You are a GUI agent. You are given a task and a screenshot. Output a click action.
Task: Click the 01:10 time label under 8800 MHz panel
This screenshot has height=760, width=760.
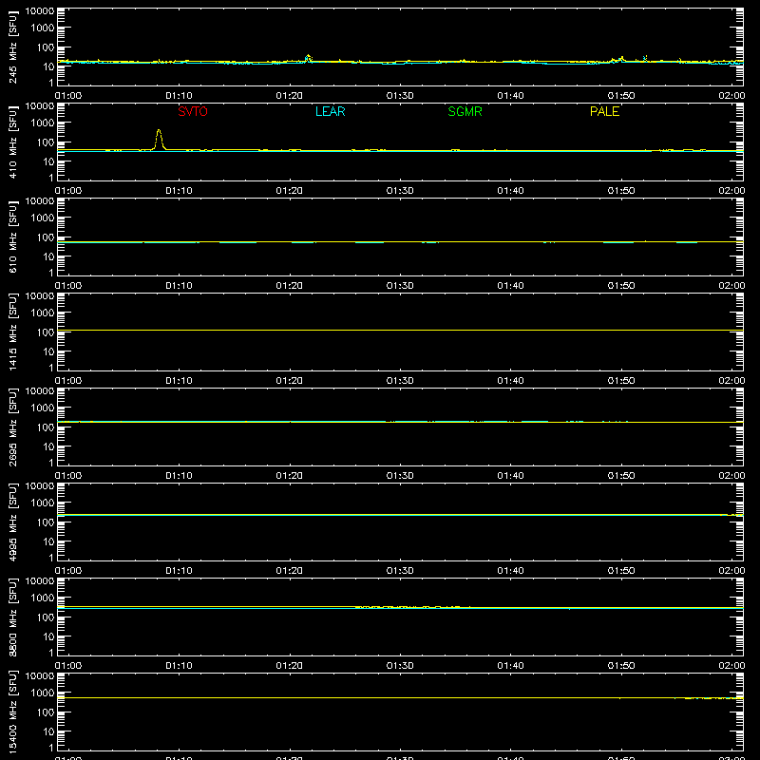tap(179, 666)
